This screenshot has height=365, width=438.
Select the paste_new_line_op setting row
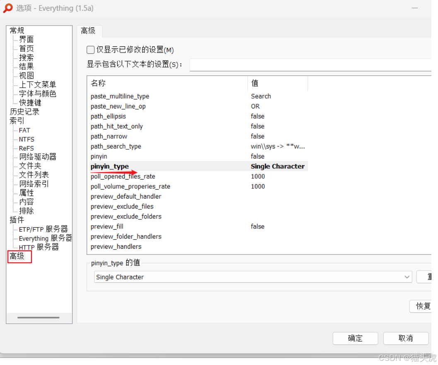click(x=199, y=106)
